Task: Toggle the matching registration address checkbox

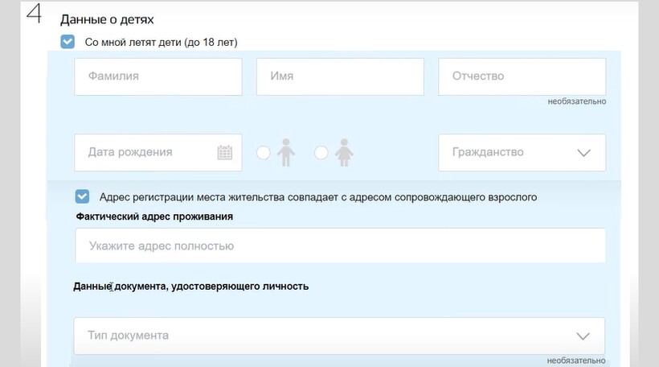Action: 82,196
